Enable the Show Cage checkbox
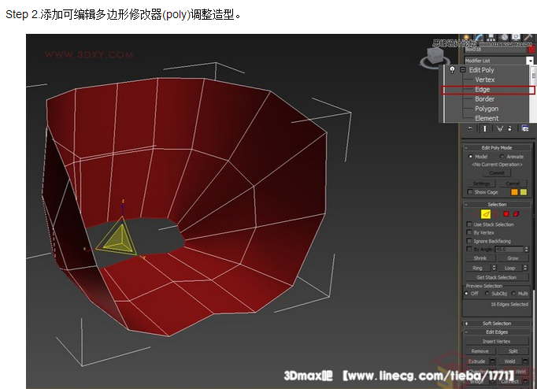 point(470,192)
